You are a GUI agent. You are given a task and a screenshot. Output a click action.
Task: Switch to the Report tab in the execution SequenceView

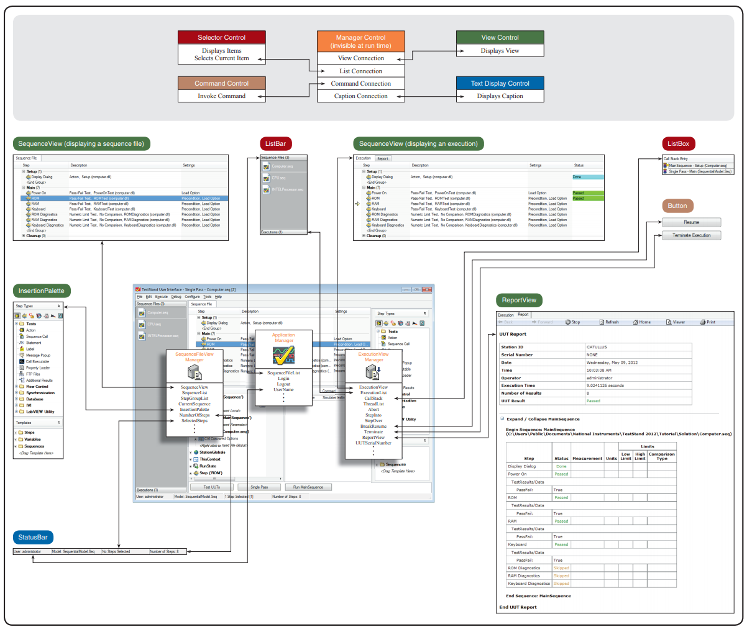point(383,158)
